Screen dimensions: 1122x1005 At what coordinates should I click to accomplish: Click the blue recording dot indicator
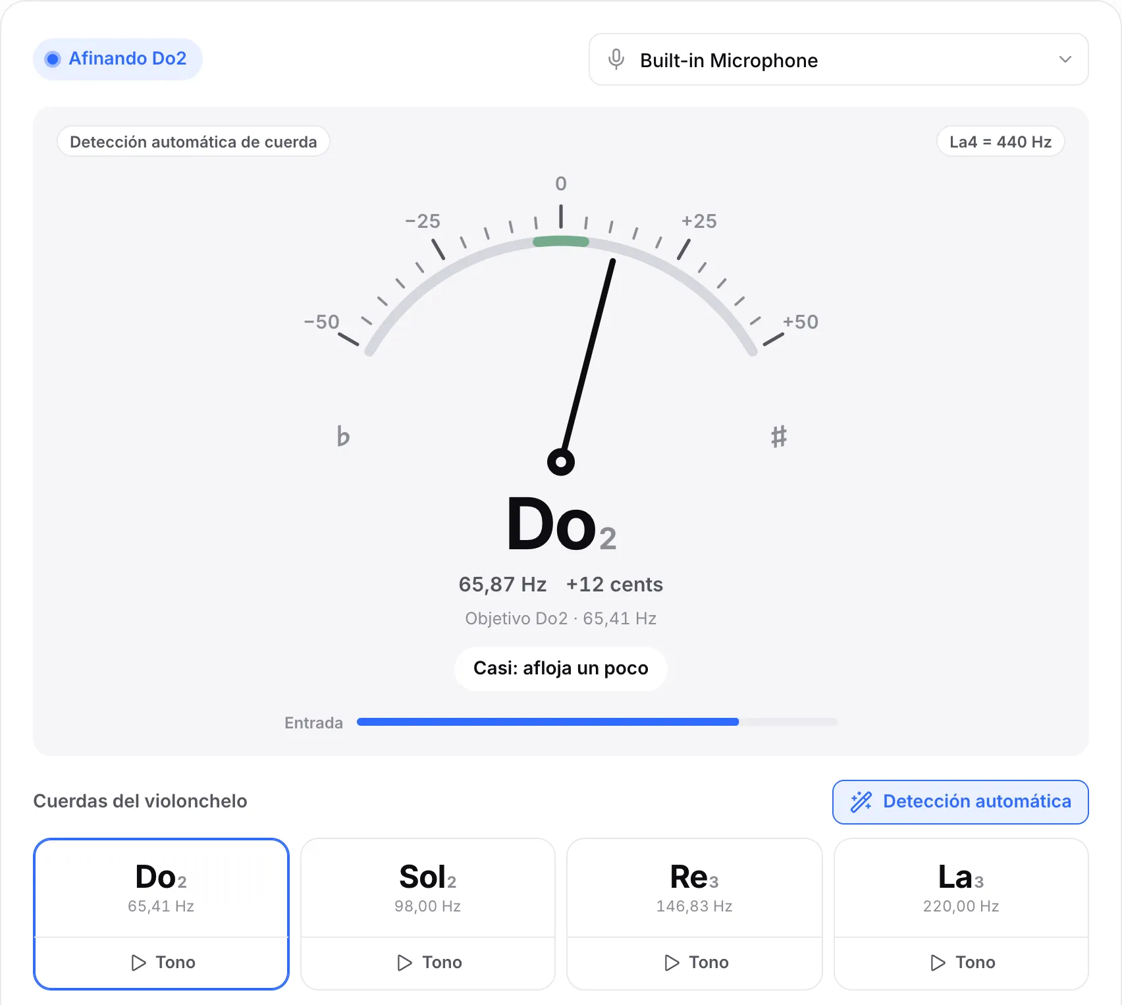point(53,59)
